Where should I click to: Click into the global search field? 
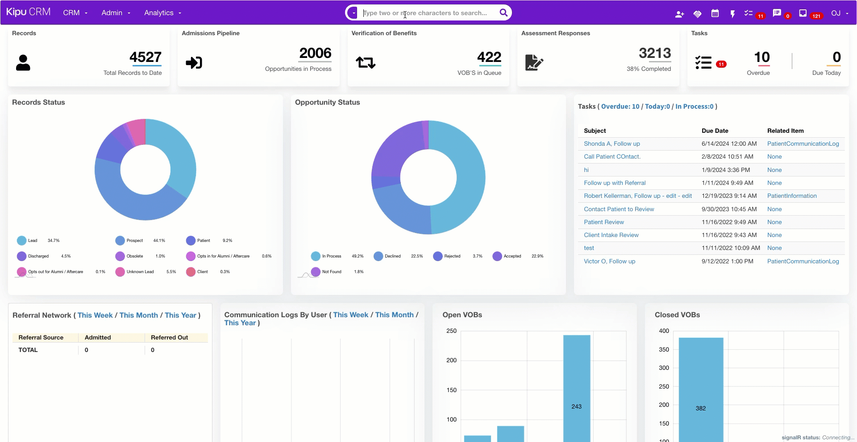[428, 13]
